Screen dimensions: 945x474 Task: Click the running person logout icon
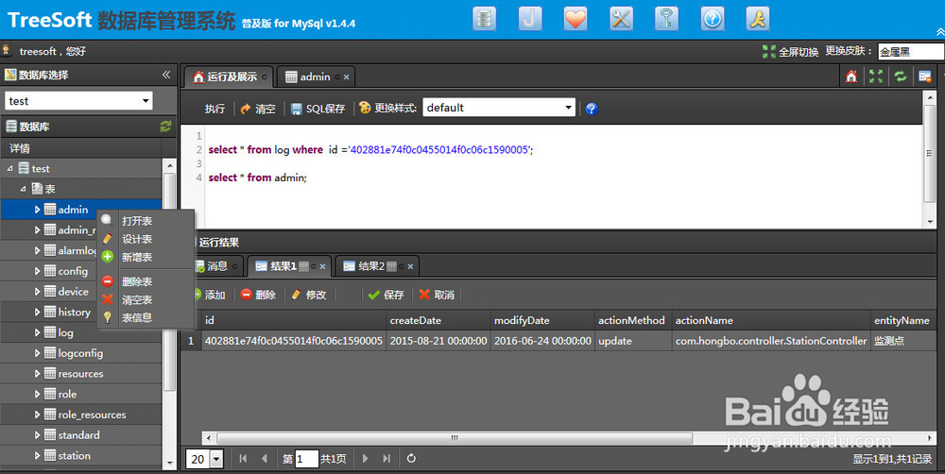[758, 19]
